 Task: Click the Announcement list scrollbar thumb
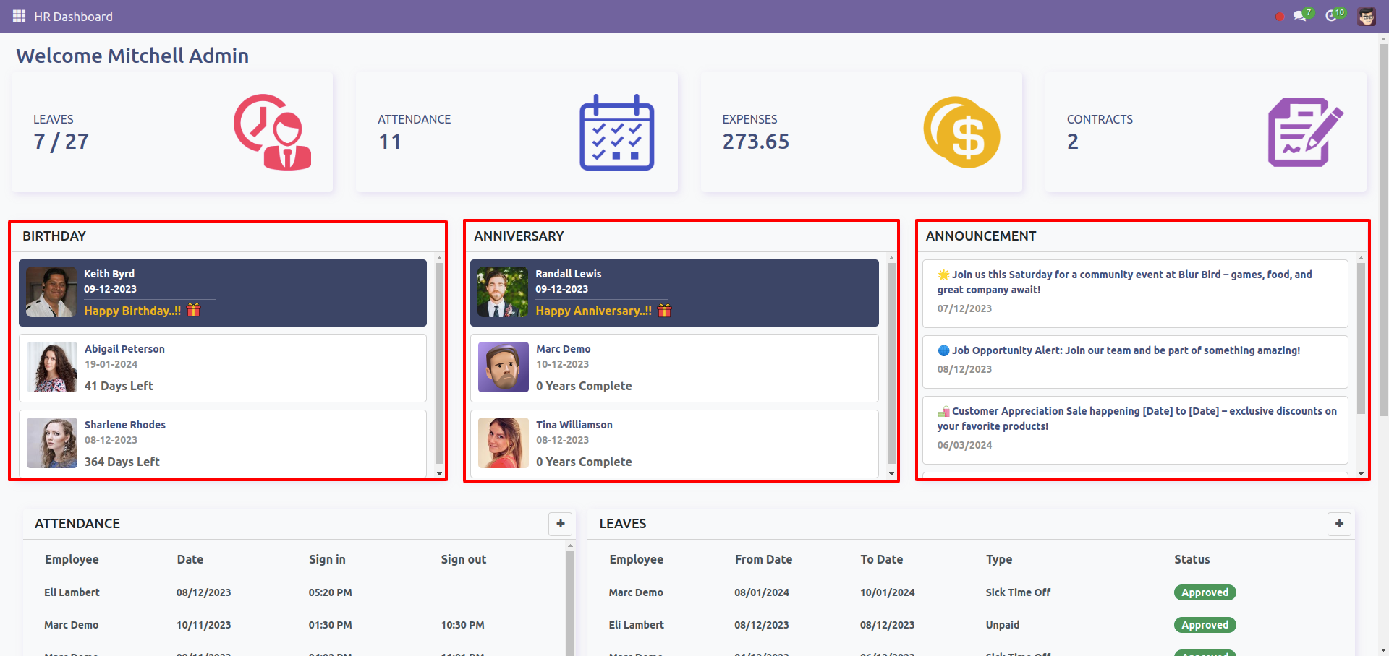[1361, 338]
